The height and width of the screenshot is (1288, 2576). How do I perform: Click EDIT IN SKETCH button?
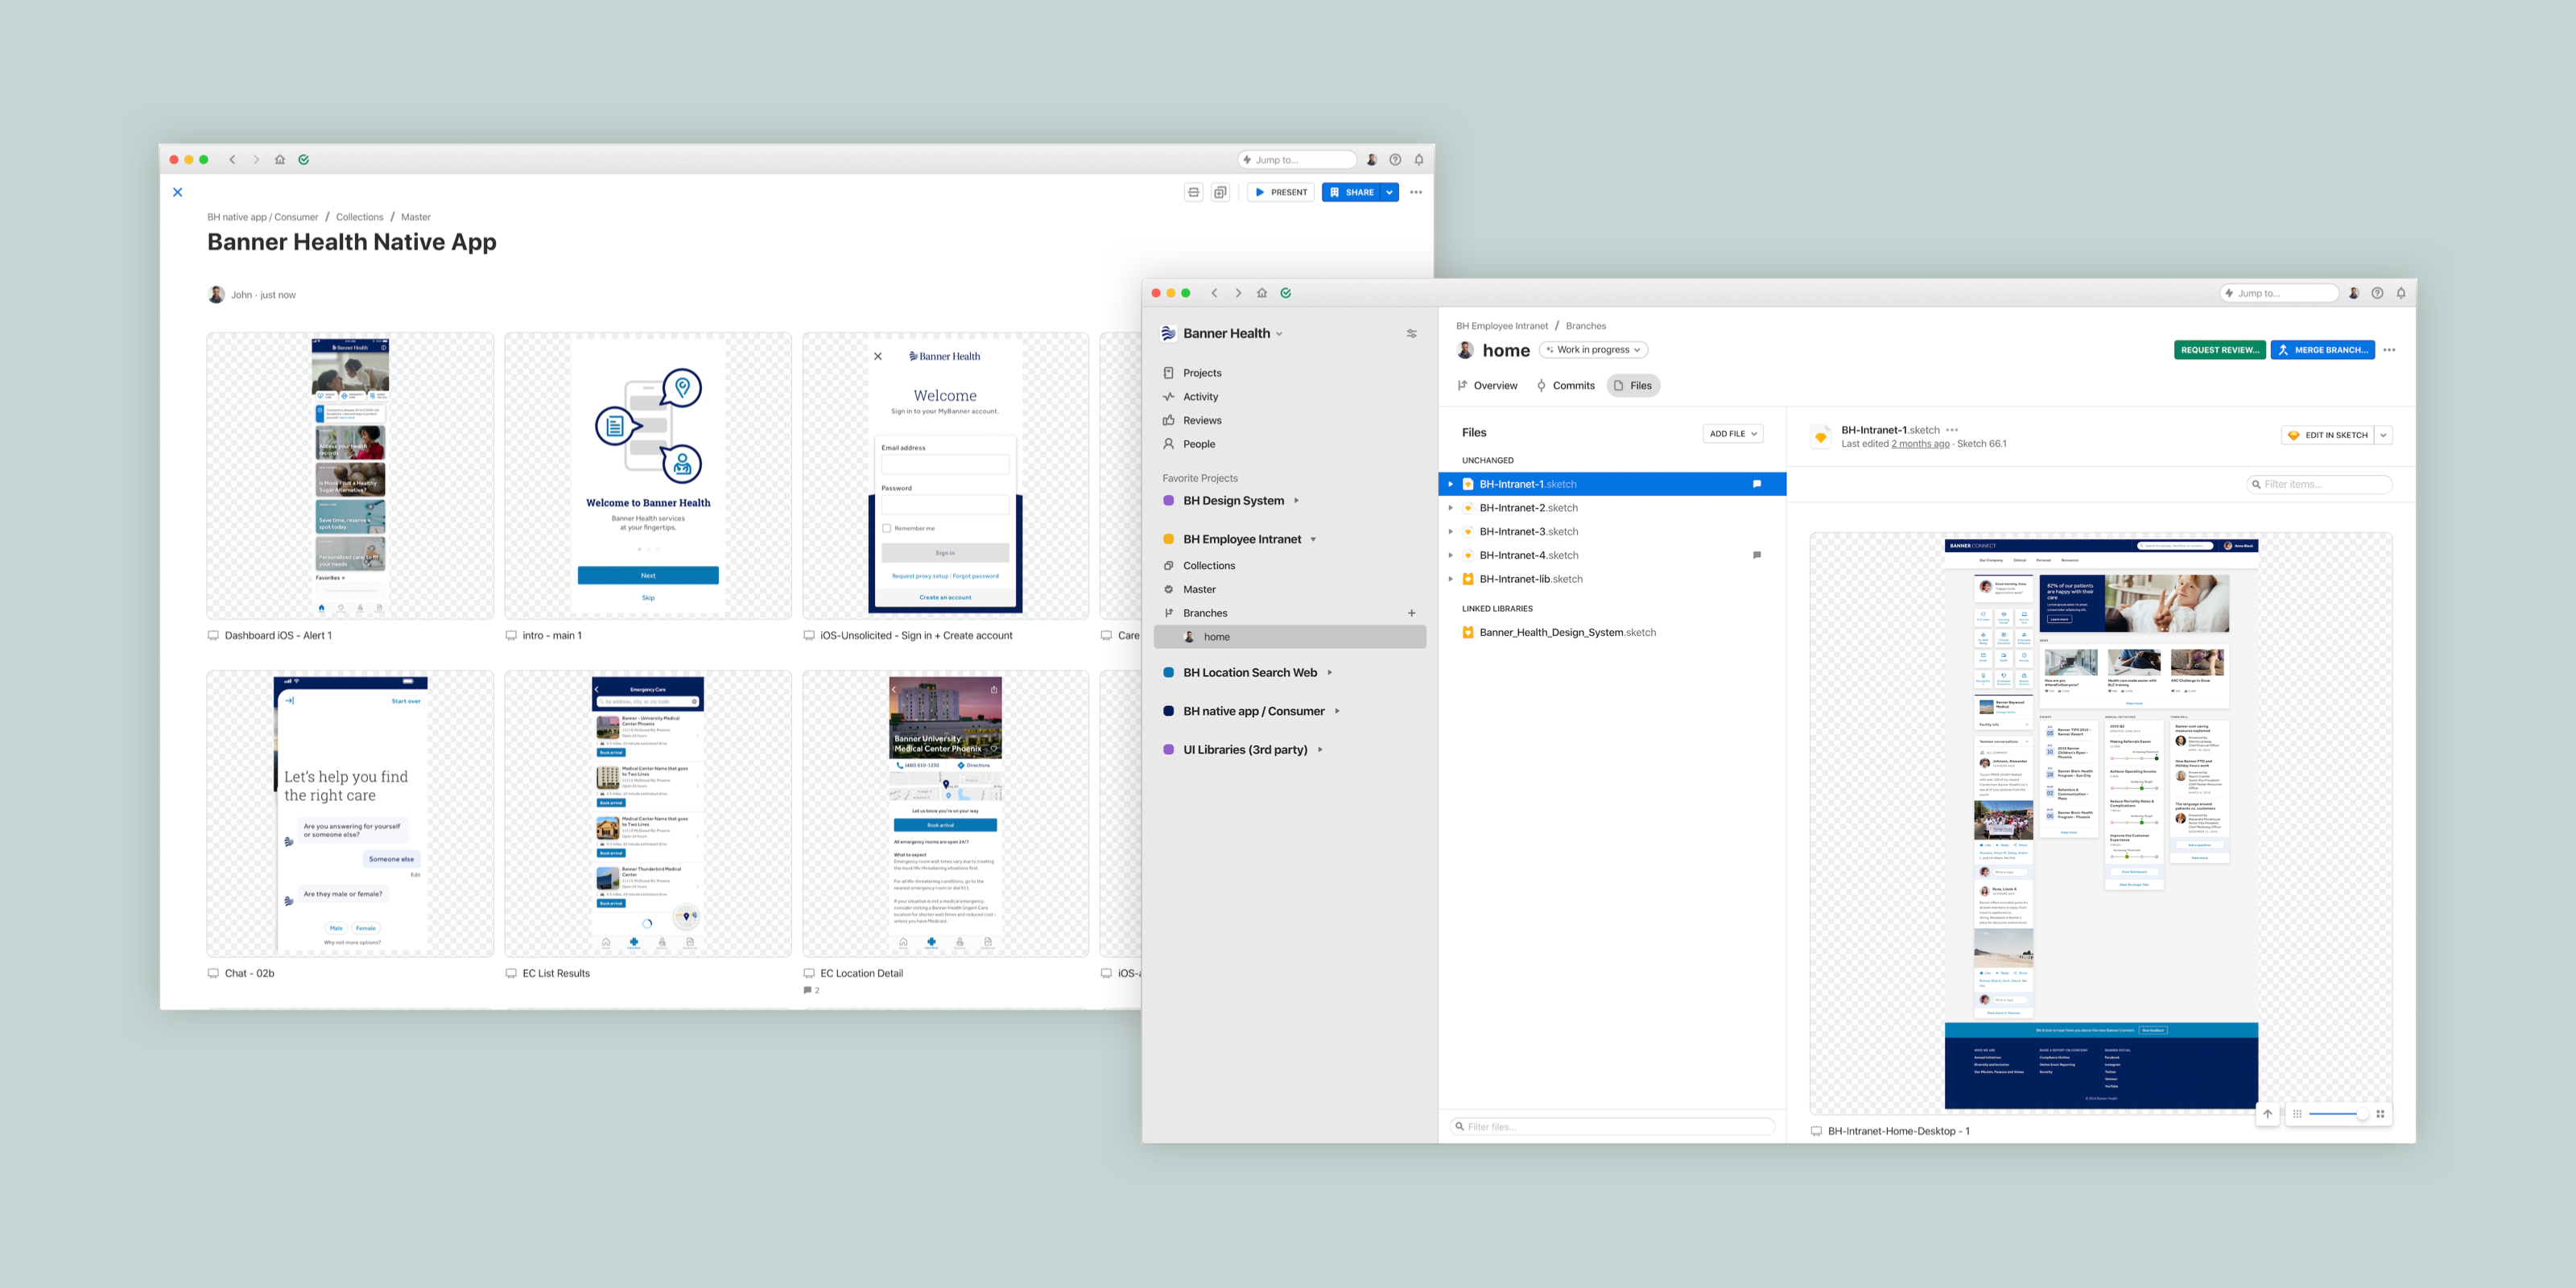tap(2328, 435)
